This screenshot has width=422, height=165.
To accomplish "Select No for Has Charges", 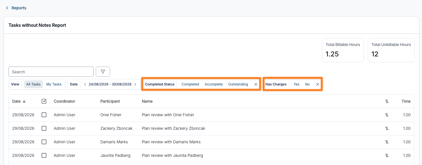I will point(307,84).
